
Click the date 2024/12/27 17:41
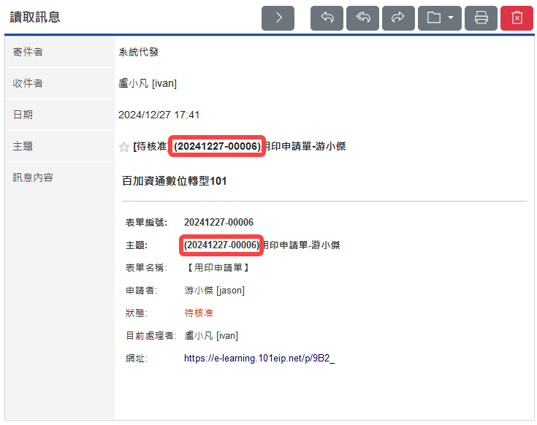coord(159,115)
